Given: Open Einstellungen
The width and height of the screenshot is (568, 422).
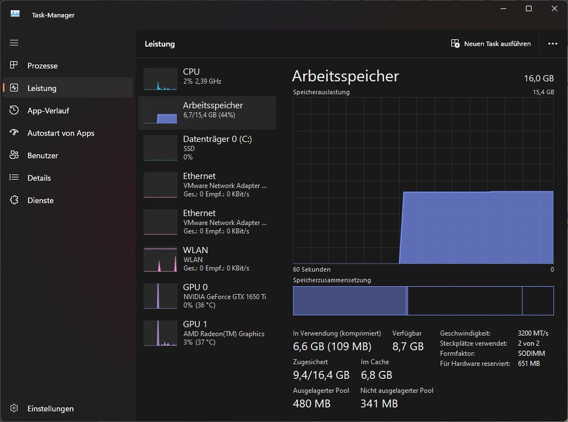Looking at the screenshot, I should (68, 408).
